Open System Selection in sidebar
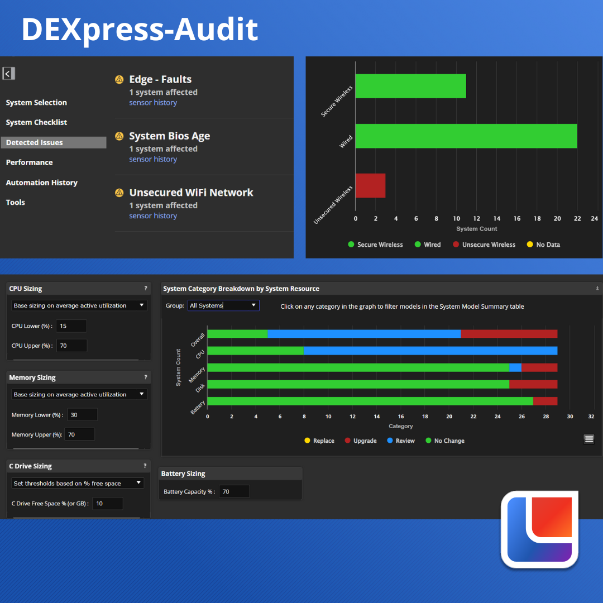Screen dimensions: 603x603 point(36,103)
